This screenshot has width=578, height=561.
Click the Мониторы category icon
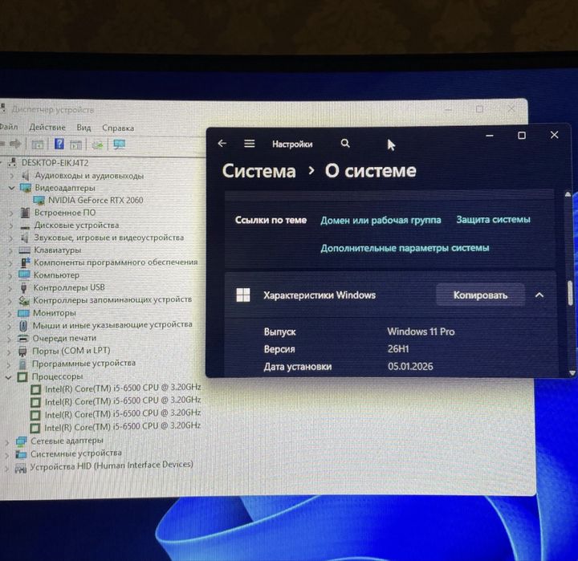pos(23,313)
